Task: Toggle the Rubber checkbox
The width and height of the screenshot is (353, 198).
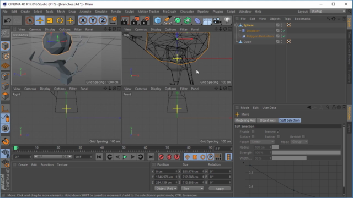Action: (x=279, y=137)
